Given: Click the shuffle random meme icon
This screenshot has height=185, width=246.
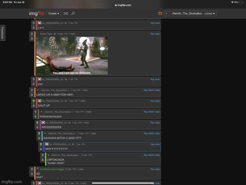Looking at the screenshot, I should pyautogui.click(x=66, y=14).
